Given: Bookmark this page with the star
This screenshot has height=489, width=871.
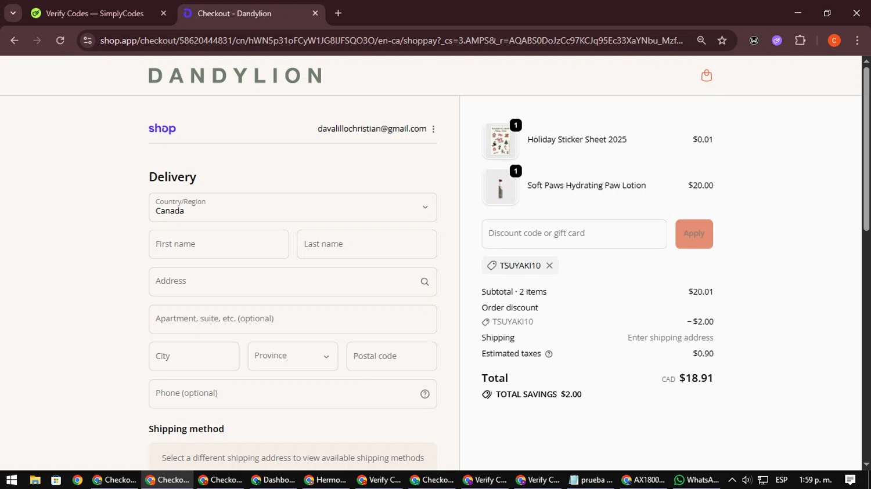Looking at the screenshot, I should coord(722,41).
